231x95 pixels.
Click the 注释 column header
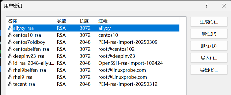[x=138, y=21]
